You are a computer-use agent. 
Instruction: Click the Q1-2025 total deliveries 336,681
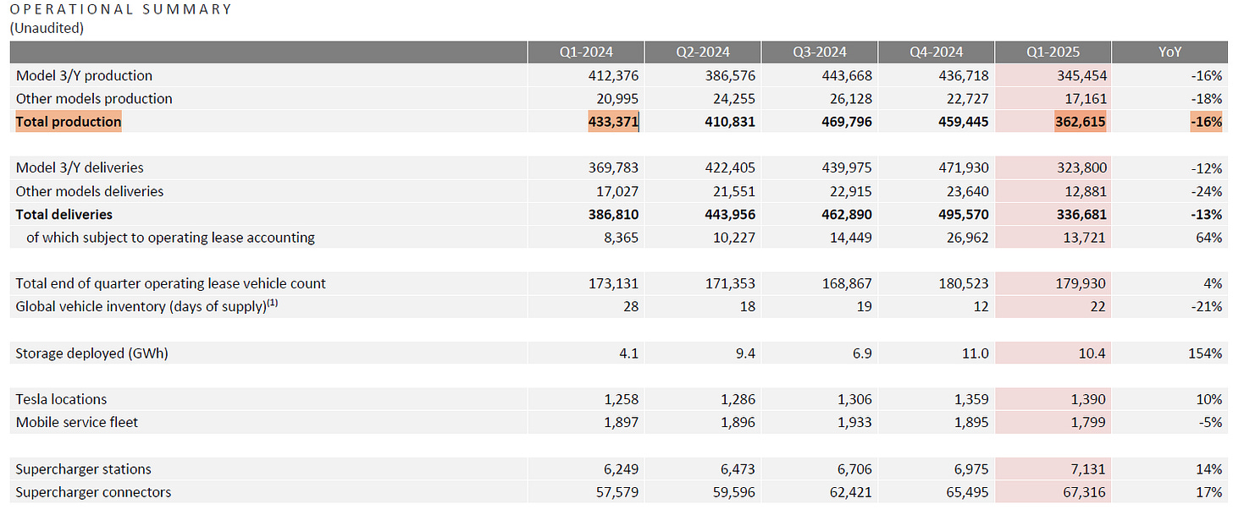[x=1081, y=214]
